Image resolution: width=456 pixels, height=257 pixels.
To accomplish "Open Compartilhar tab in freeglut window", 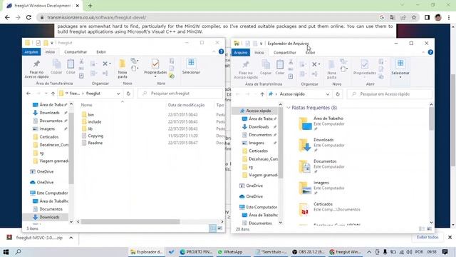I will pos(76,52).
